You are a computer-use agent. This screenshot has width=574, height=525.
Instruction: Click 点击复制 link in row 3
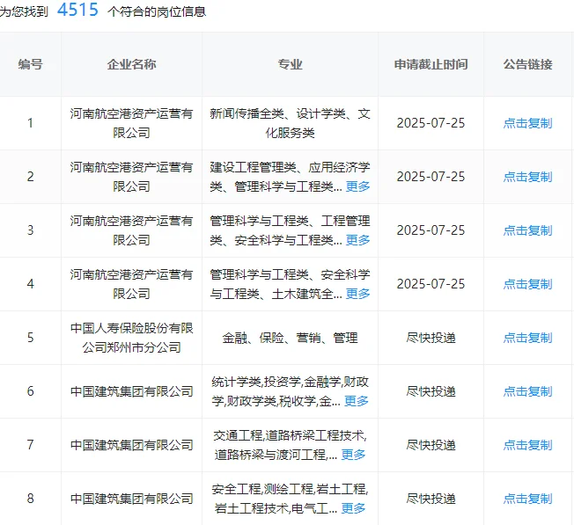(x=527, y=230)
